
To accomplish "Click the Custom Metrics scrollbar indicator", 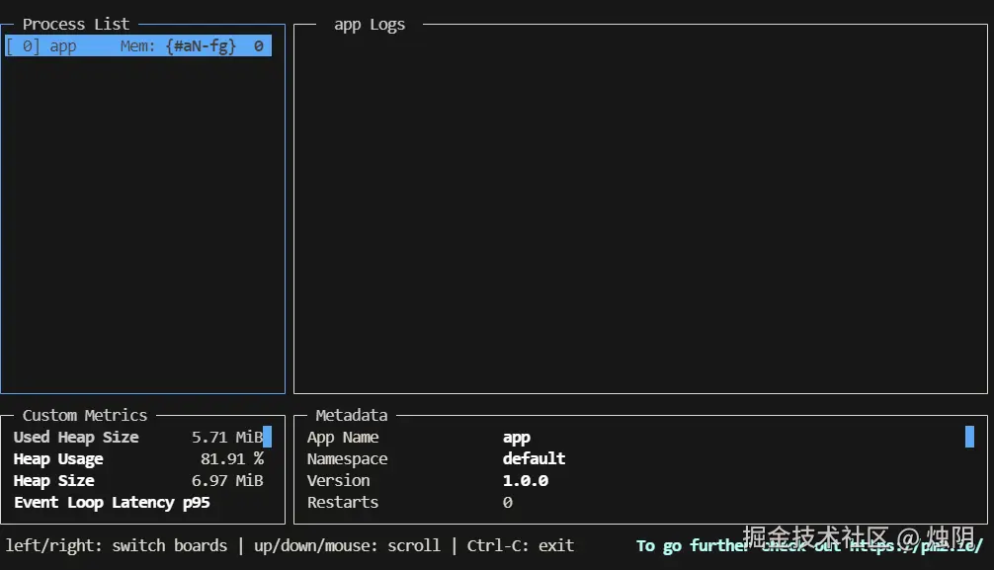I will (x=268, y=437).
